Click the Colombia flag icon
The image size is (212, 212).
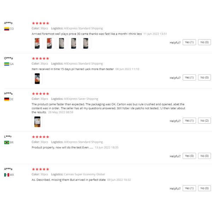(7, 29)
